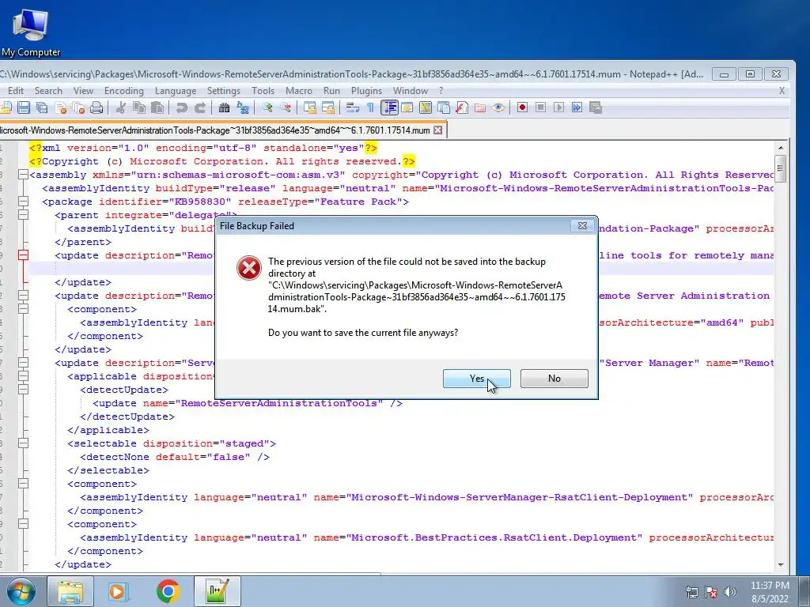Confirm saving by clicking Yes
The width and height of the screenshot is (810, 607).
(x=477, y=379)
